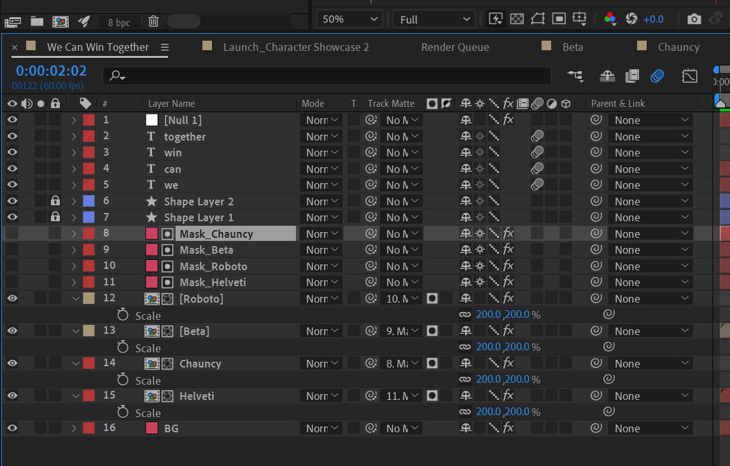Open the Beta composition tab
This screenshot has height=466, width=730.
(573, 46)
